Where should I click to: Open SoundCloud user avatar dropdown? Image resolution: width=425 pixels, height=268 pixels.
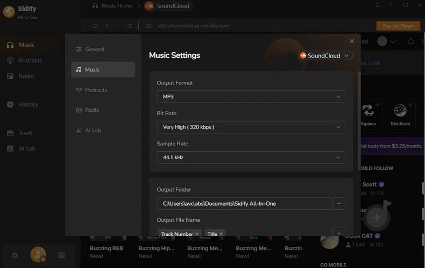(x=386, y=41)
